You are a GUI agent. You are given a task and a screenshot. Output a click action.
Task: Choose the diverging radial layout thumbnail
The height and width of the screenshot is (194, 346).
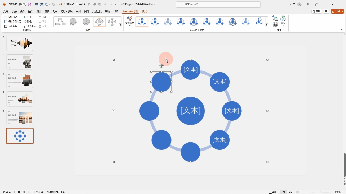coord(112,22)
